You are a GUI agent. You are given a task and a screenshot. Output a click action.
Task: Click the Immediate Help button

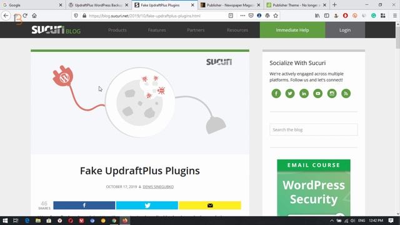[x=292, y=30]
